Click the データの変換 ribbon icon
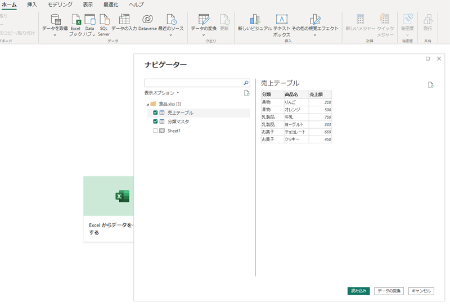The image size is (450, 307). tap(204, 20)
